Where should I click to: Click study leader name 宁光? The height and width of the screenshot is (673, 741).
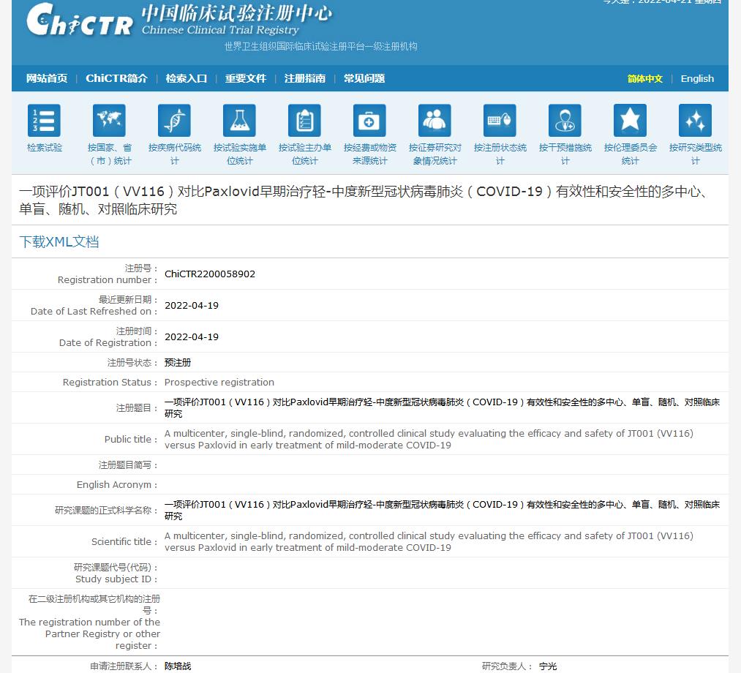pyautogui.click(x=548, y=666)
